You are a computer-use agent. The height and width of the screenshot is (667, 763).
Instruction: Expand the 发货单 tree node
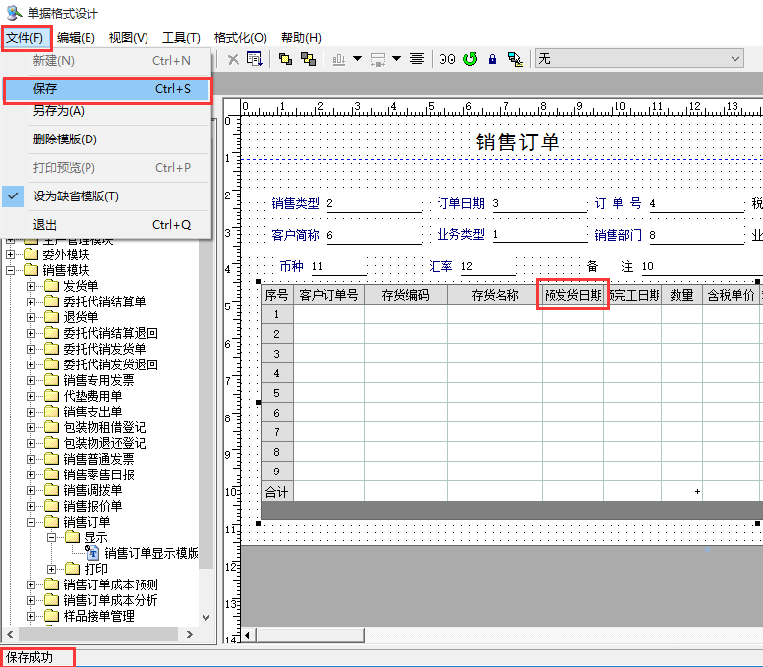pyautogui.click(x=31, y=286)
